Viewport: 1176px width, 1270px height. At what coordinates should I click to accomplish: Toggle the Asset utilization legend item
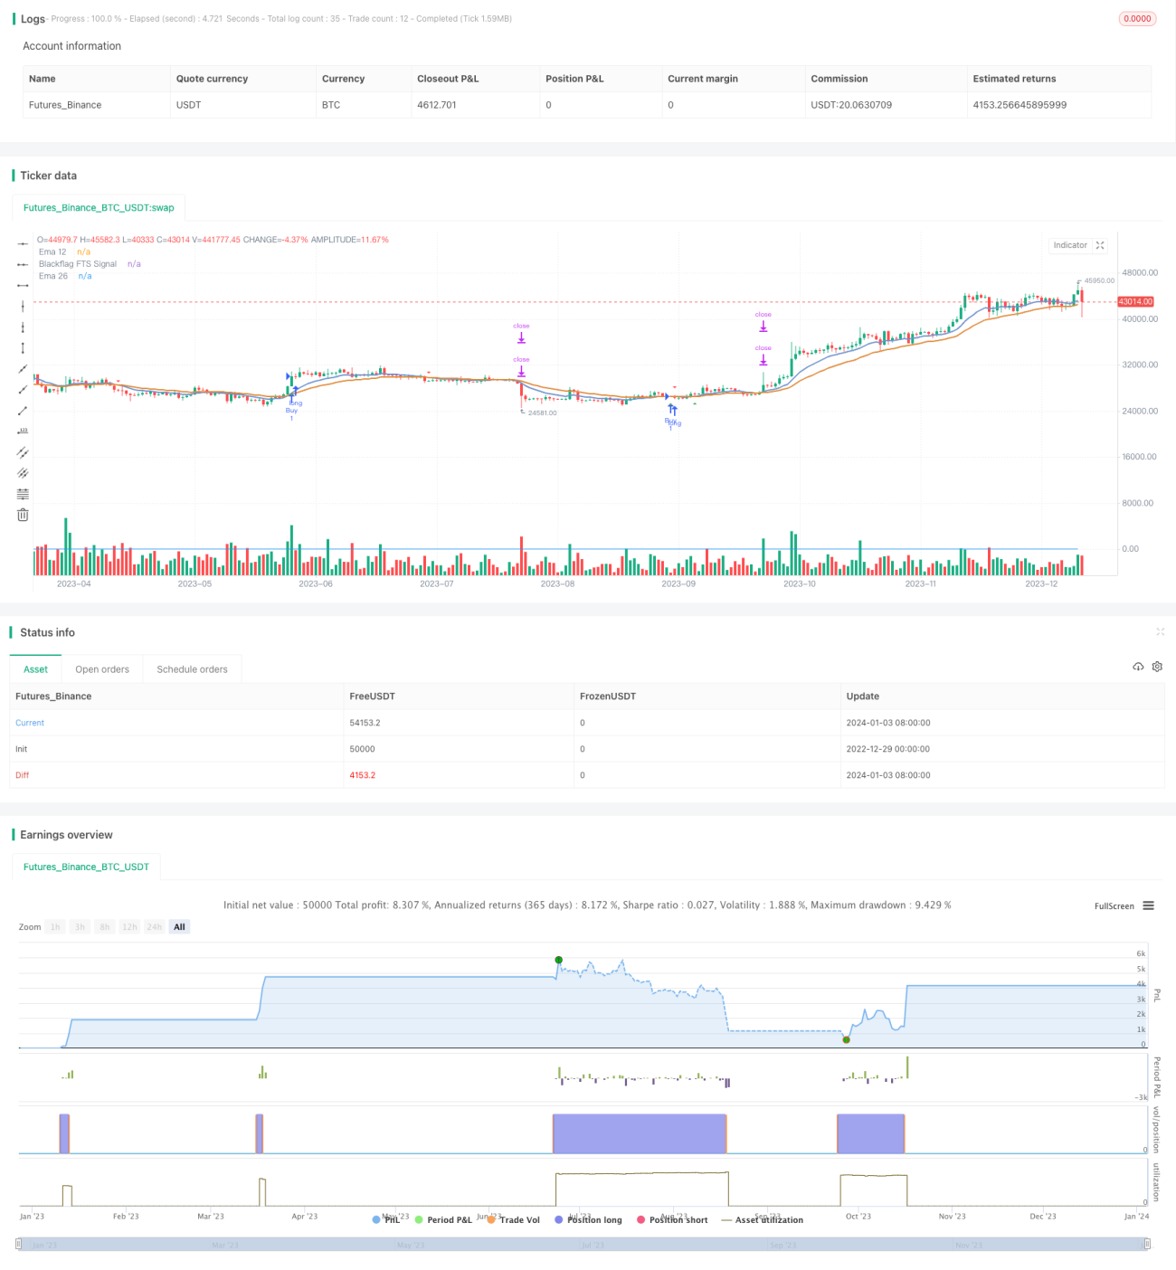[x=762, y=1219]
